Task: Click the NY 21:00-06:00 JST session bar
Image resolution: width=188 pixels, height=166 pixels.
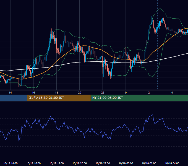Action: click(139, 98)
